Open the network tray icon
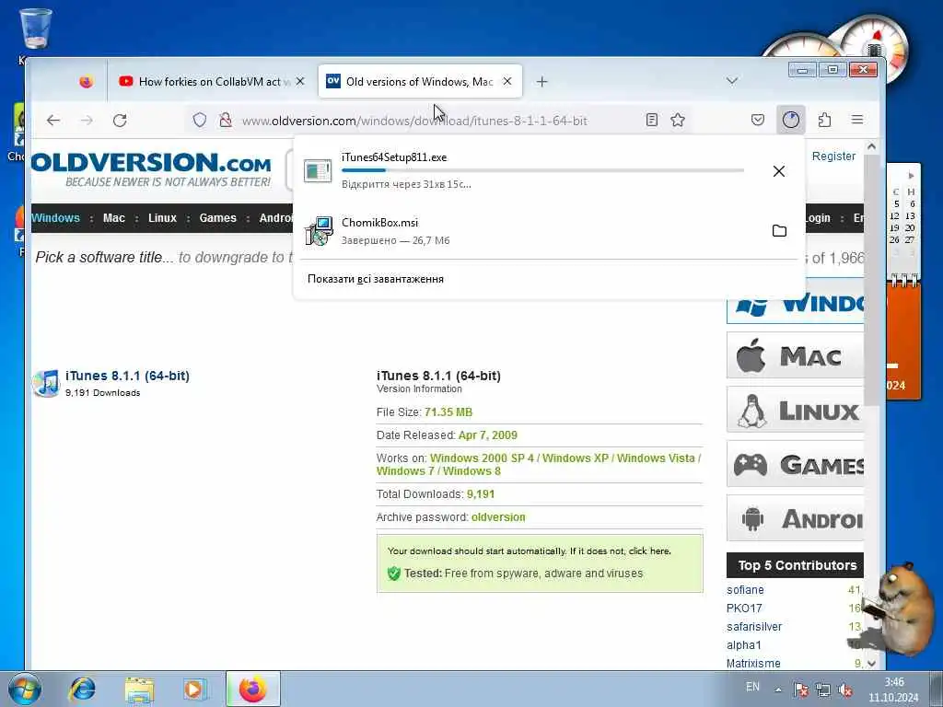943x707 pixels. (x=822, y=690)
